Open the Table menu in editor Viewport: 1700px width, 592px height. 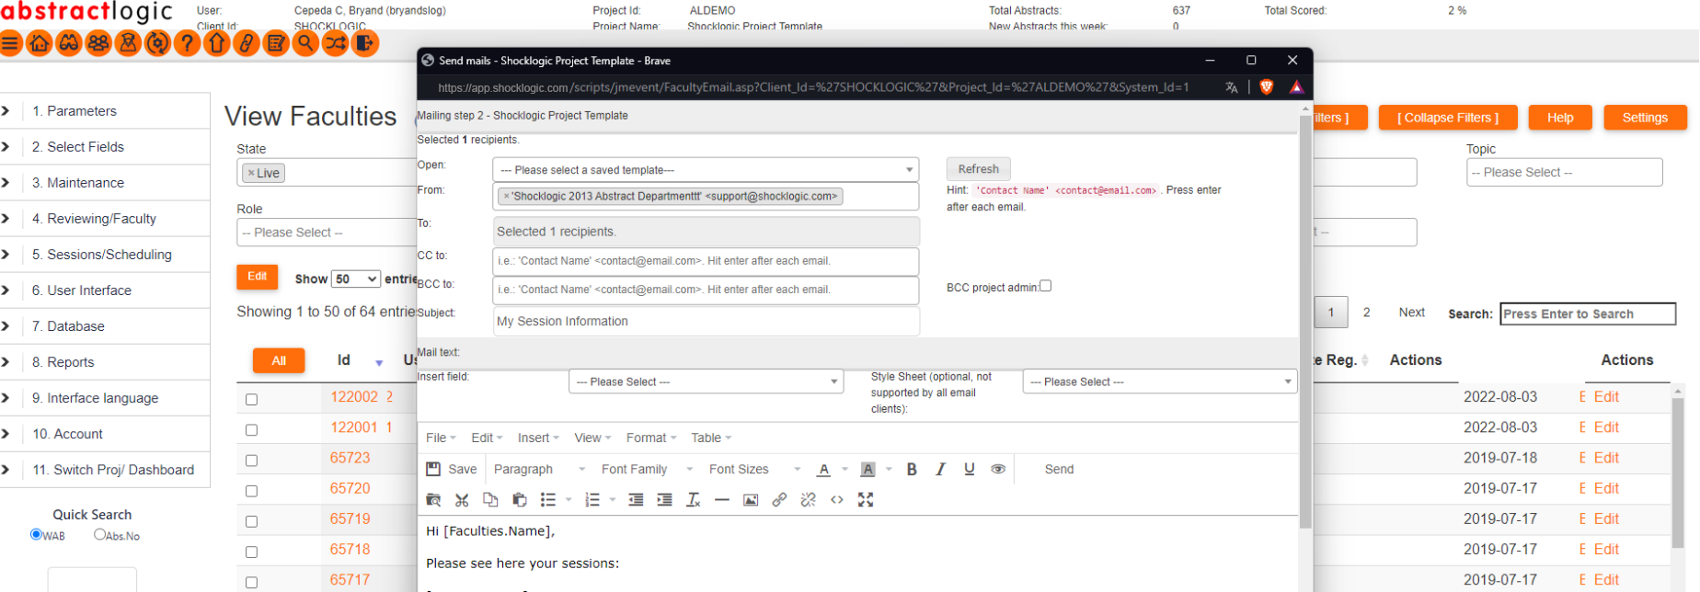(711, 438)
